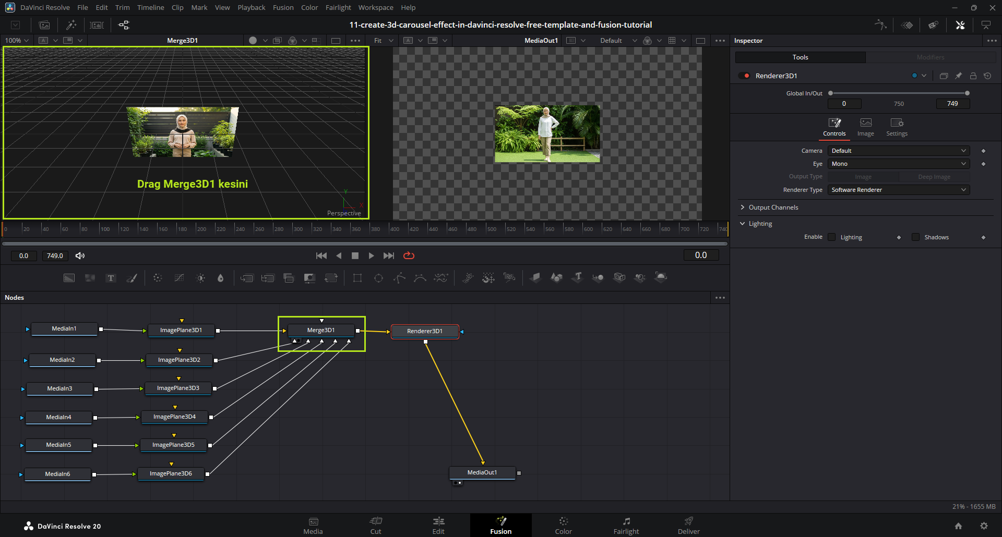This screenshot has width=1002, height=537.
Task: Pin the Renderer3D1 inspector controls
Action: [959, 76]
